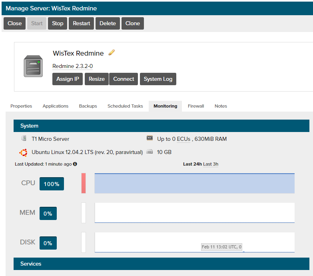
Task: Click the Feb 11 13:02 UTC tooltip
Action: [221, 247]
